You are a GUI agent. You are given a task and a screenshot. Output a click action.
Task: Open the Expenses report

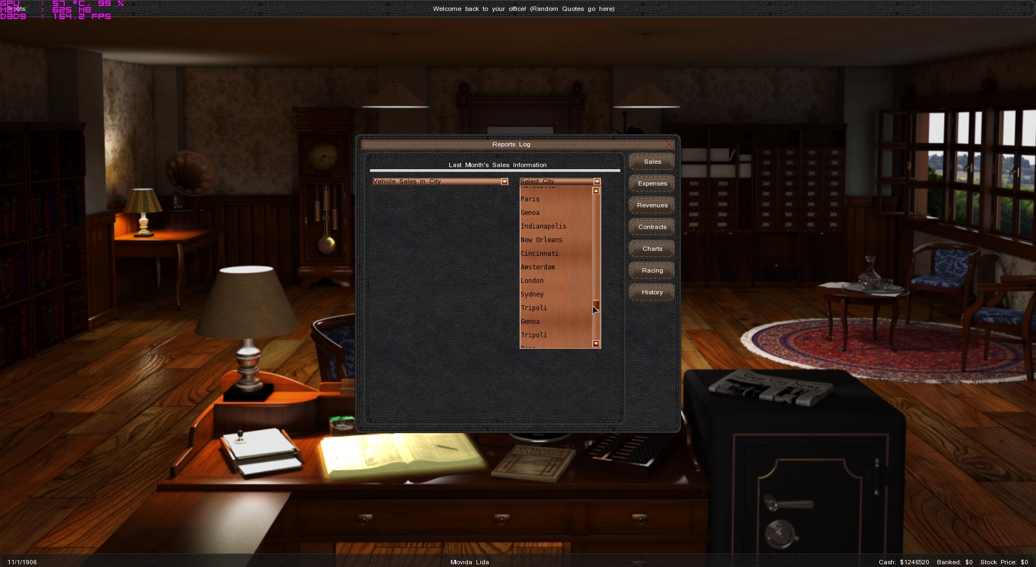pyautogui.click(x=652, y=183)
